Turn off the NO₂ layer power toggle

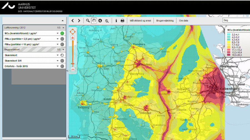tap(62, 33)
